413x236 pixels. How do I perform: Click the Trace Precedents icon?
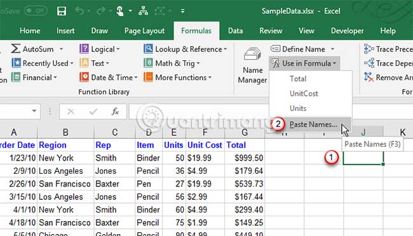[x=369, y=49]
